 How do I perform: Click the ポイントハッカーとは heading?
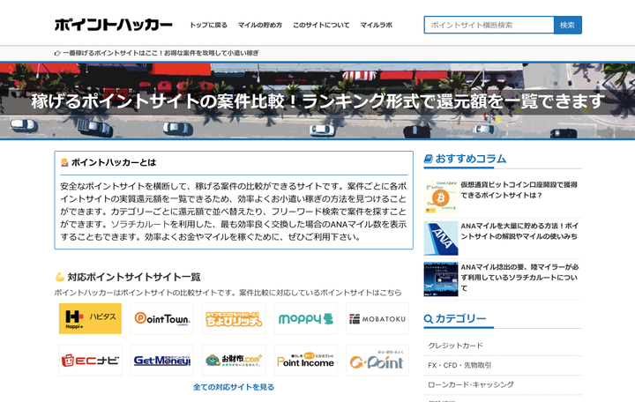coord(114,162)
